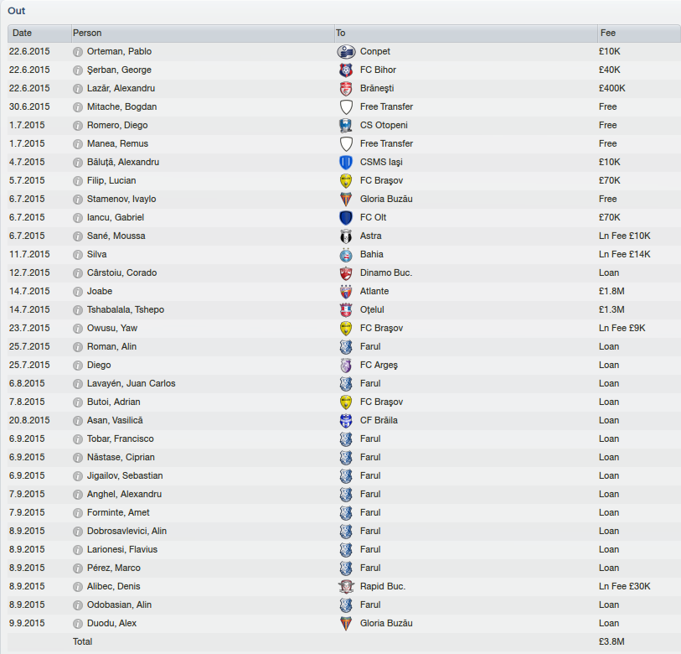Open info icon next to Joabe

coord(78,291)
